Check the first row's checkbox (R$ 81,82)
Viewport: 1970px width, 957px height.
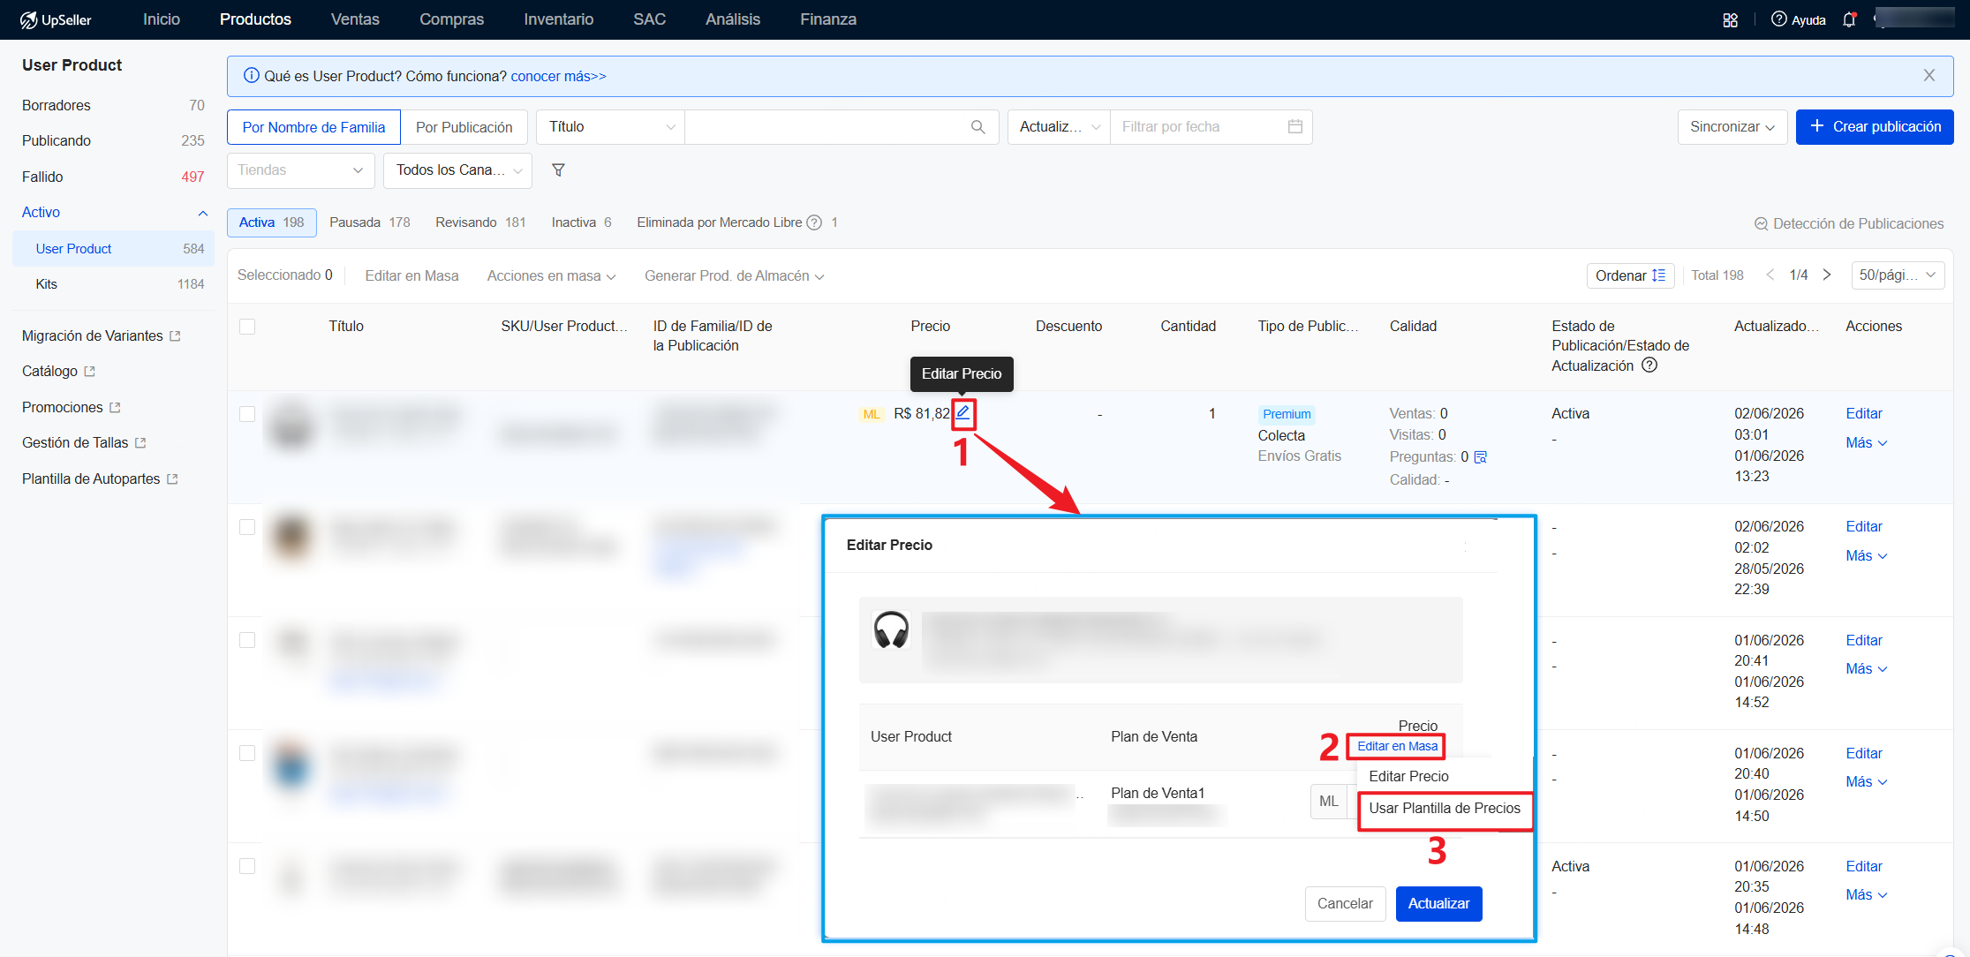247,414
